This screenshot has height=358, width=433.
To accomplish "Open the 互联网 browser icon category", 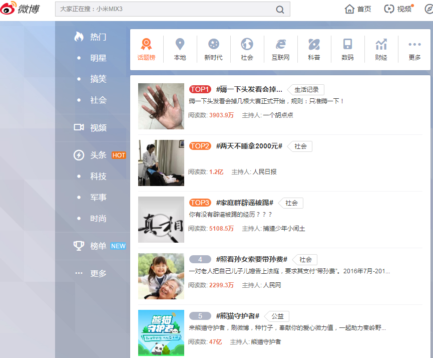I will point(280,45).
